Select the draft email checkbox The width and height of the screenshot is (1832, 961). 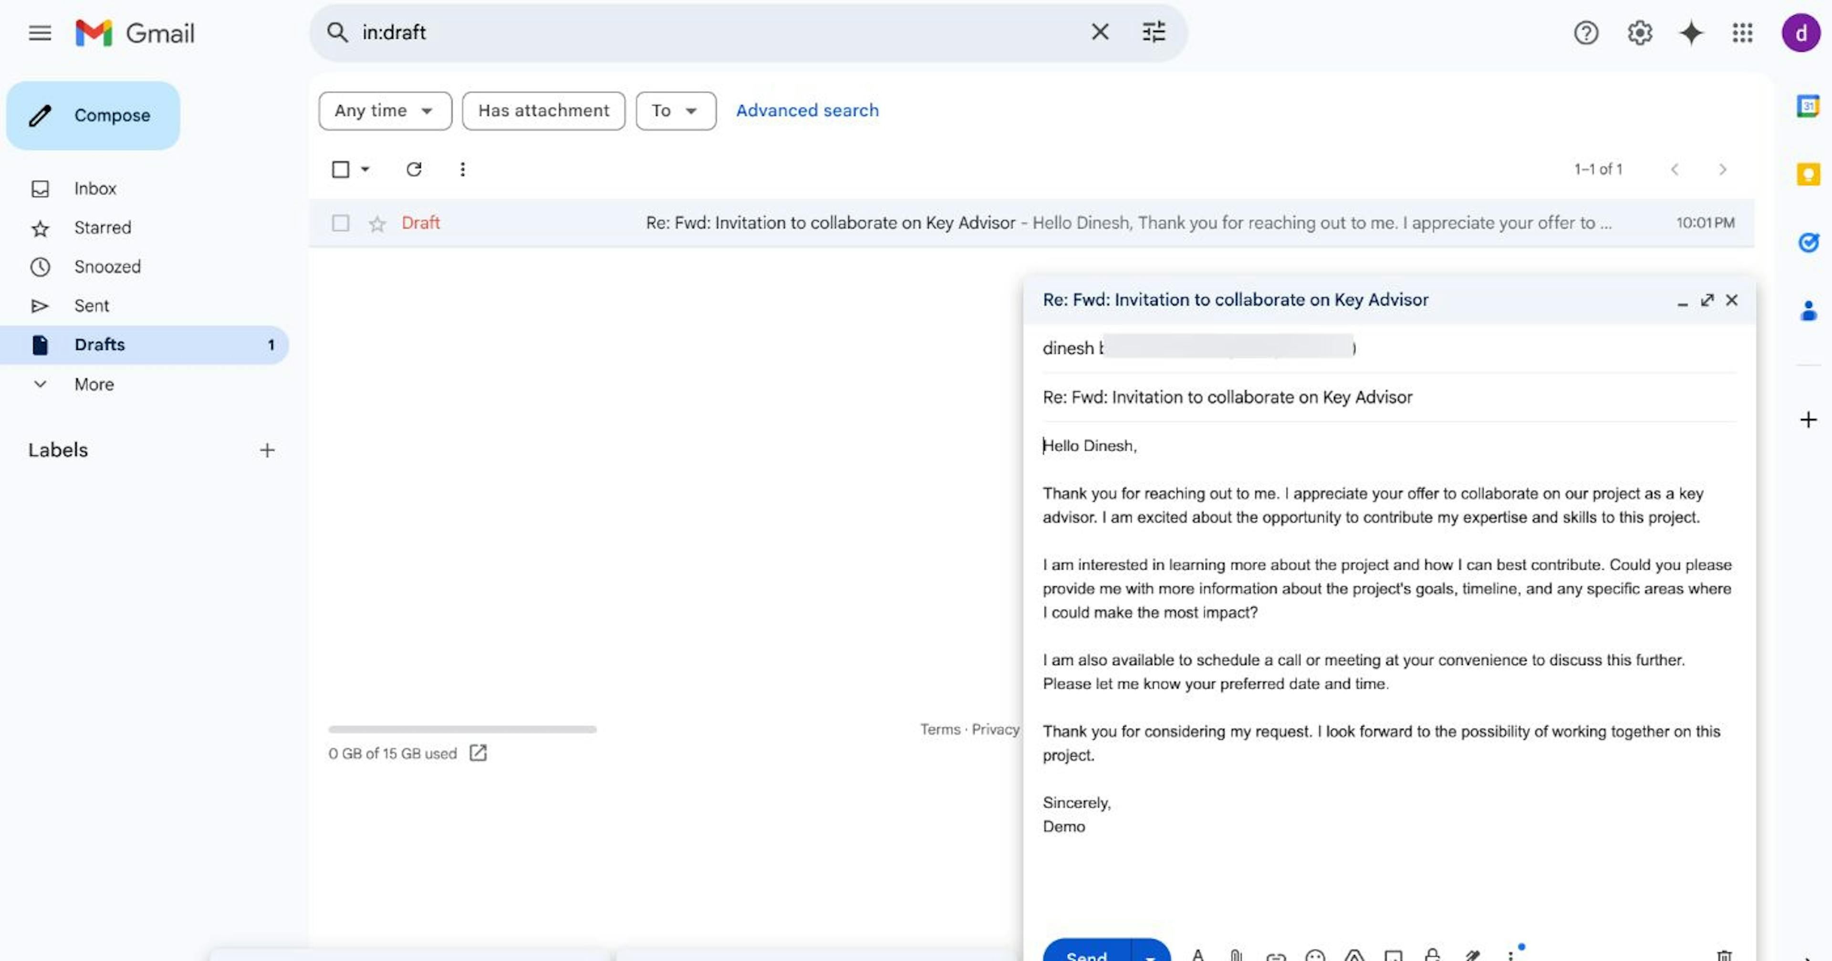coord(341,223)
